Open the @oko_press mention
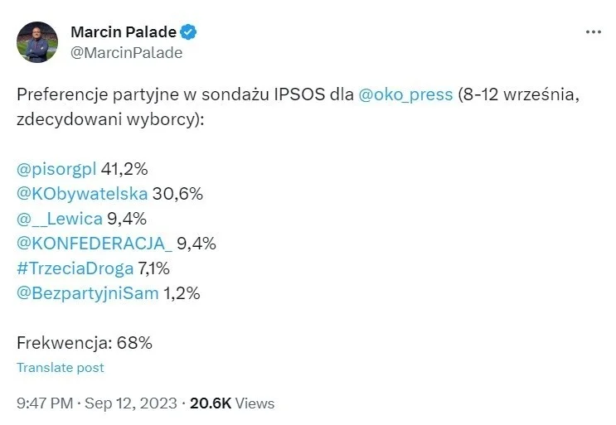616x425 pixels. pyautogui.click(x=405, y=95)
